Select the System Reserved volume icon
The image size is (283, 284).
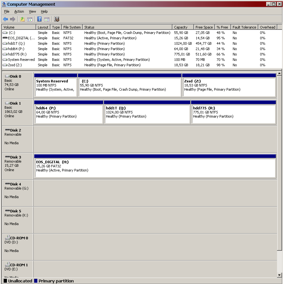click(x=5, y=60)
